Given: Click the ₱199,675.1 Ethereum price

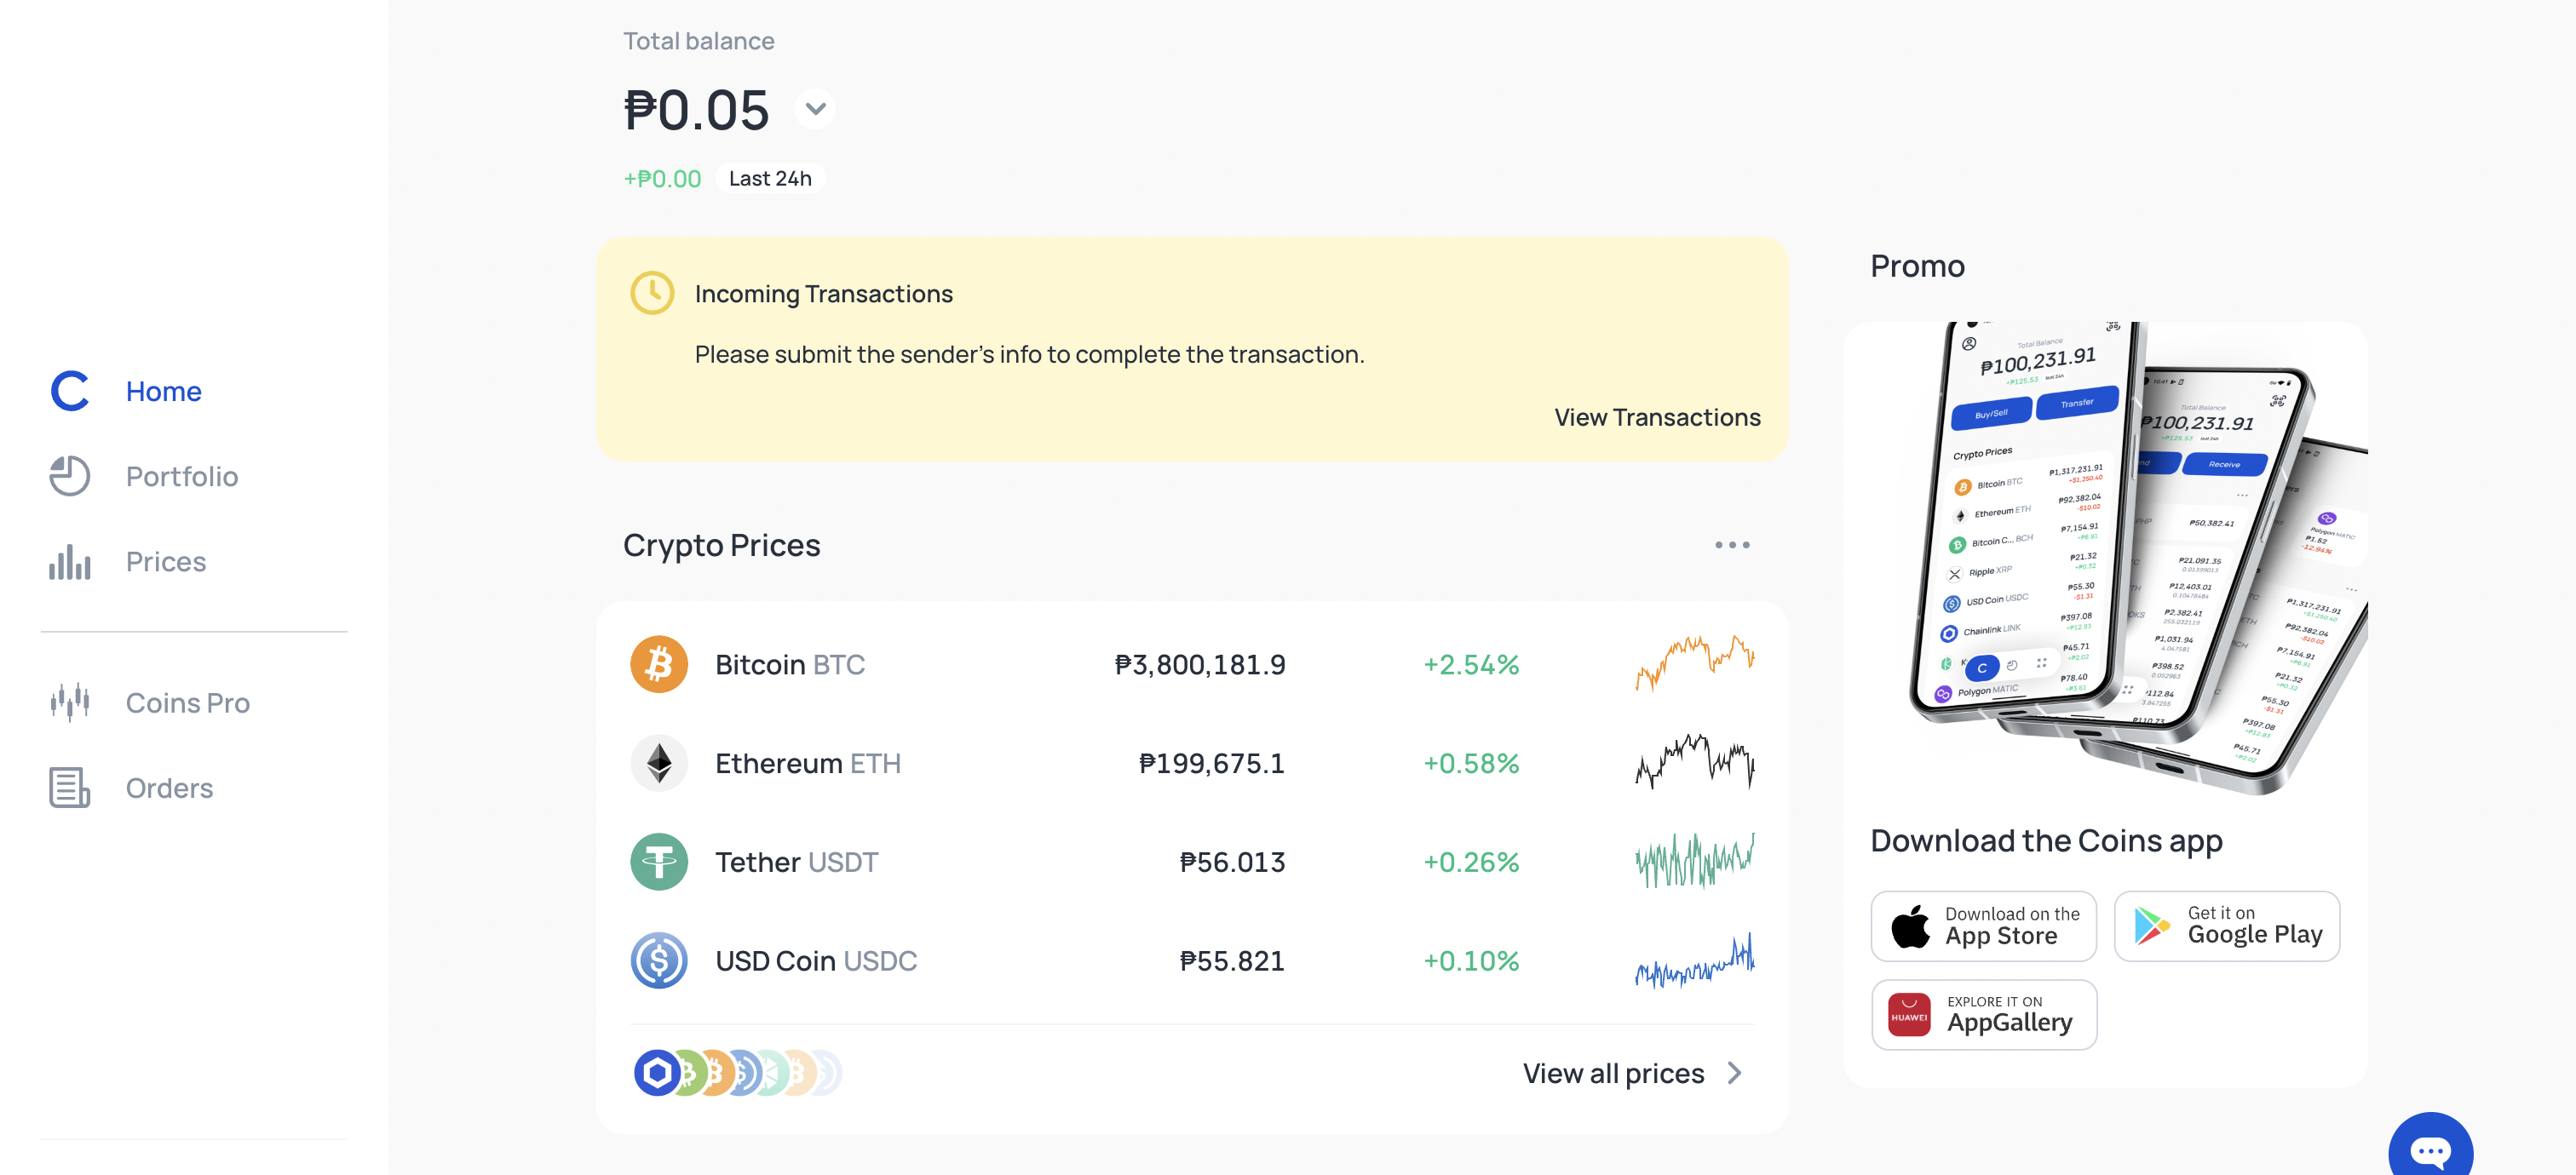Looking at the screenshot, I should click(1212, 764).
